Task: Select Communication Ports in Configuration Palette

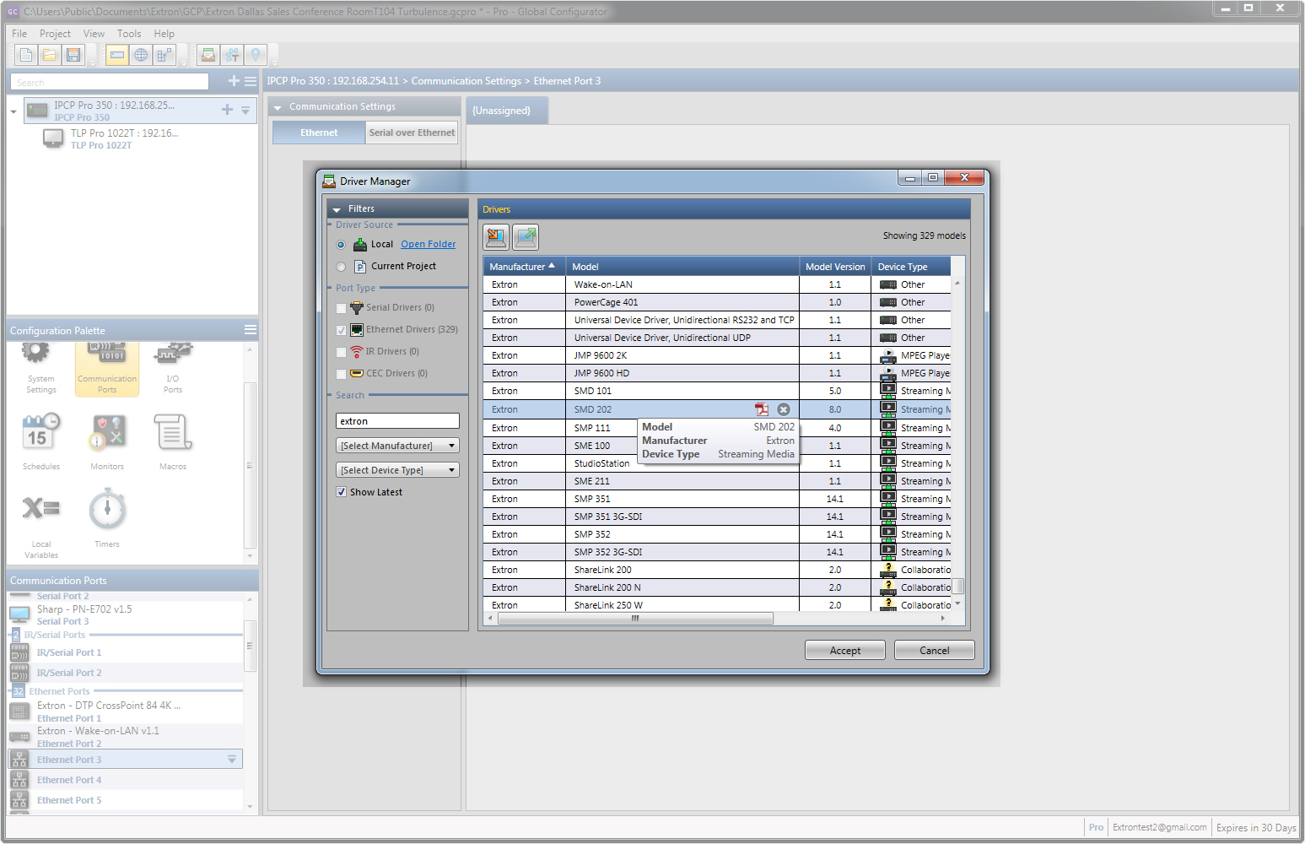Action: [107, 369]
